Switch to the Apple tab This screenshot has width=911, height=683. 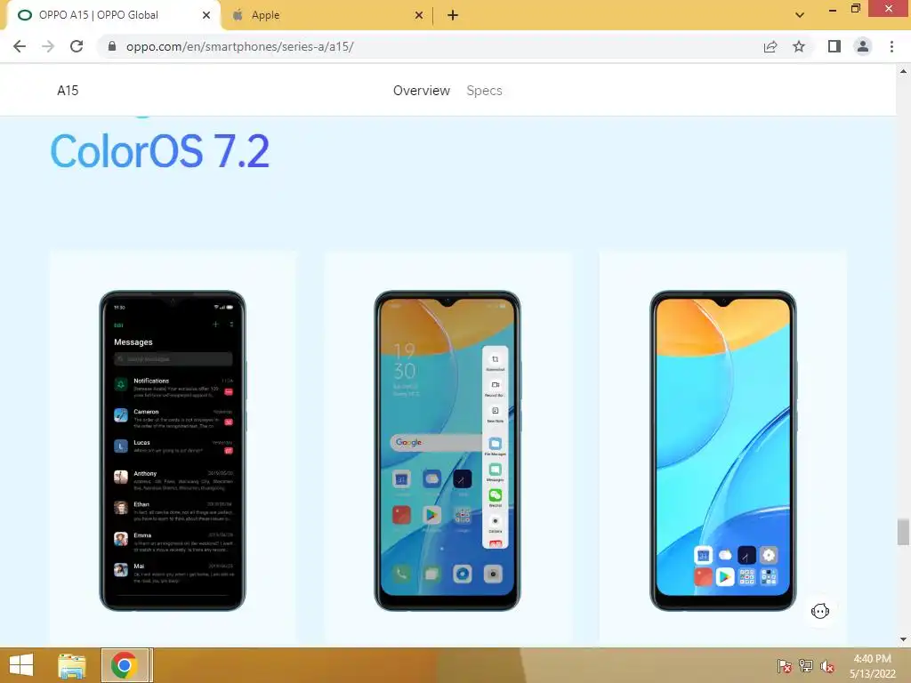(327, 15)
